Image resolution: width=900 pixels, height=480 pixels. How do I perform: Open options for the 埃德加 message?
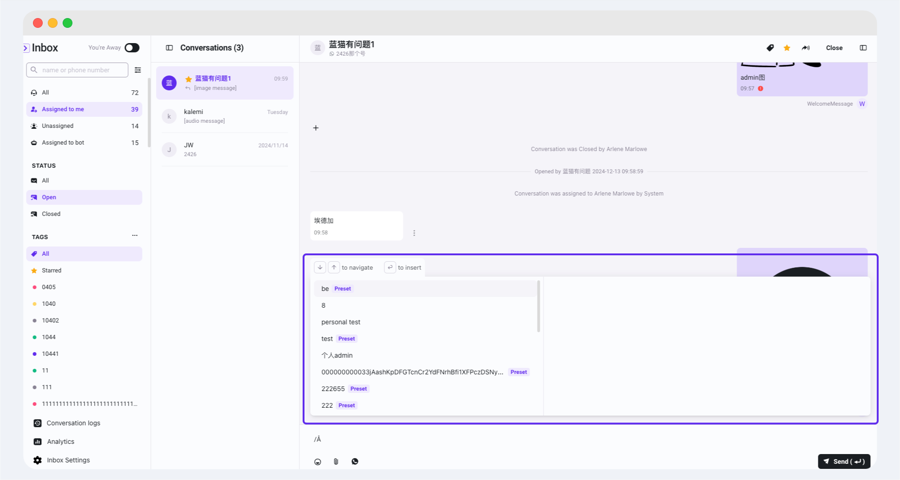[414, 233]
